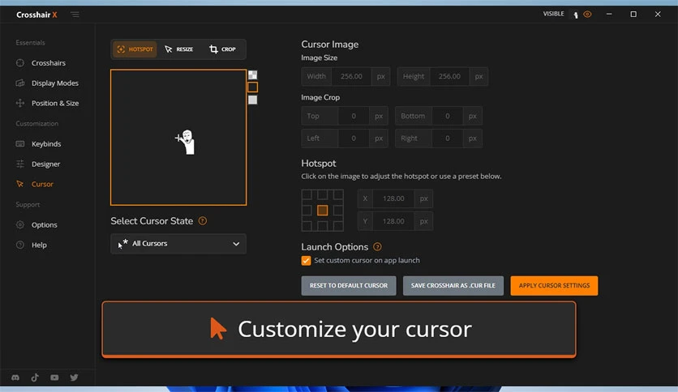Viewport: 678px width, 392px height.
Task: Select the bottom-left hotspot preset
Action: coord(307,226)
